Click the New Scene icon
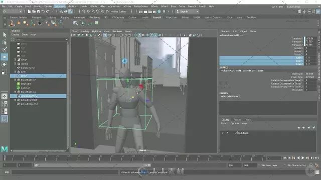This screenshot has height=180, width=321. pos(29,11)
